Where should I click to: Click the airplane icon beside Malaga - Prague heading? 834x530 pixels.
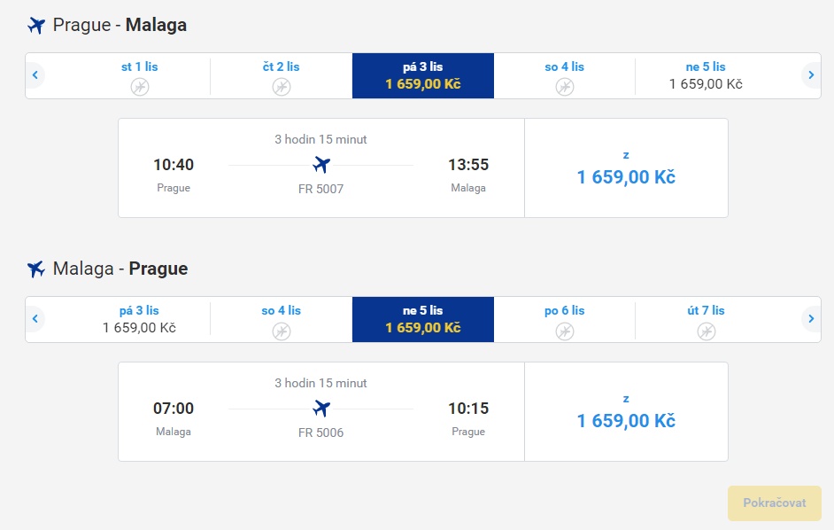coord(36,269)
